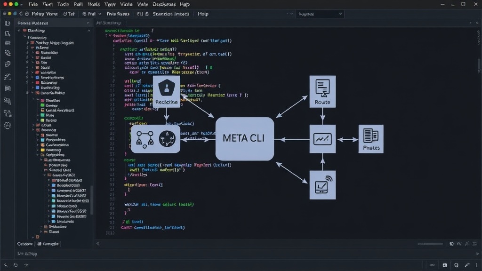The width and height of the screenshot is (482, 271).
Task: Click the vertical three-dot icon in the bottom-right corner
Action: click(477, 265)
